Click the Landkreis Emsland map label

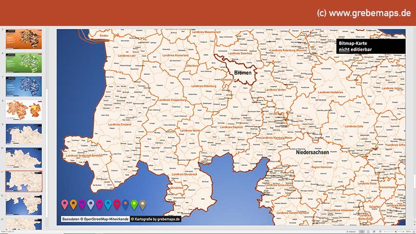click(119, 124)
